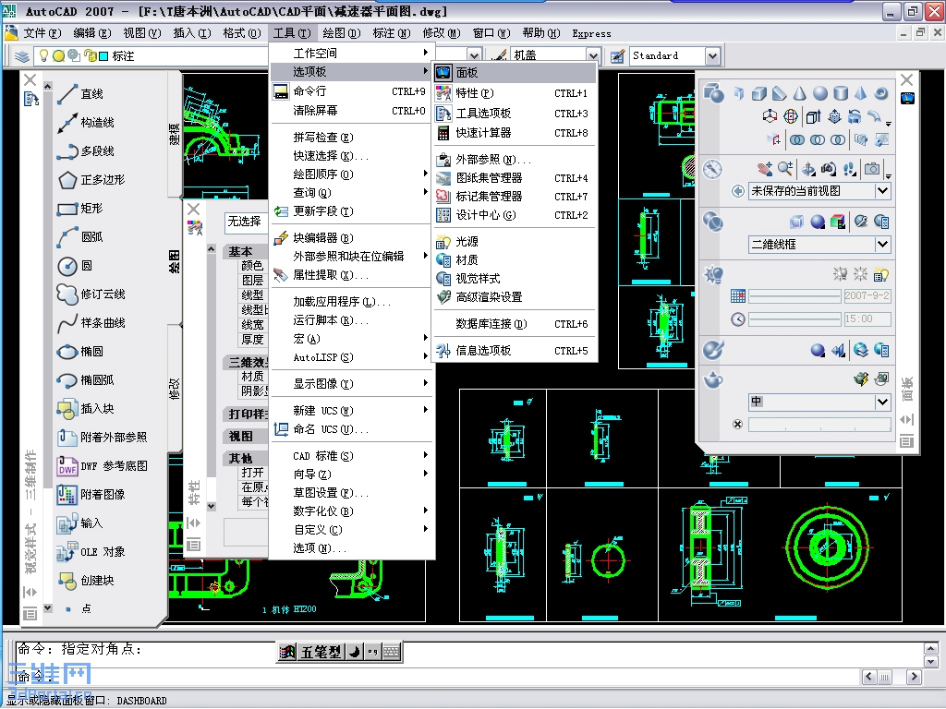Select the 直线 line tool

click(81, 93)
